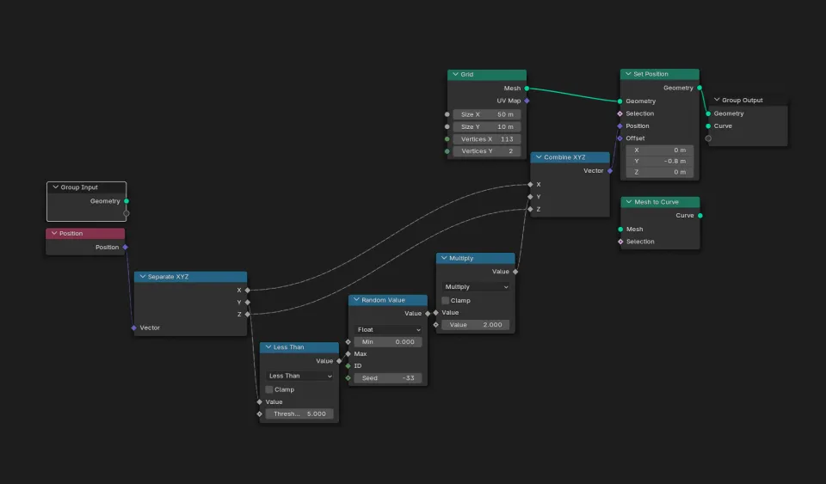
Task: Click Random Value node Value output socket
Action: tap(428, 313)
